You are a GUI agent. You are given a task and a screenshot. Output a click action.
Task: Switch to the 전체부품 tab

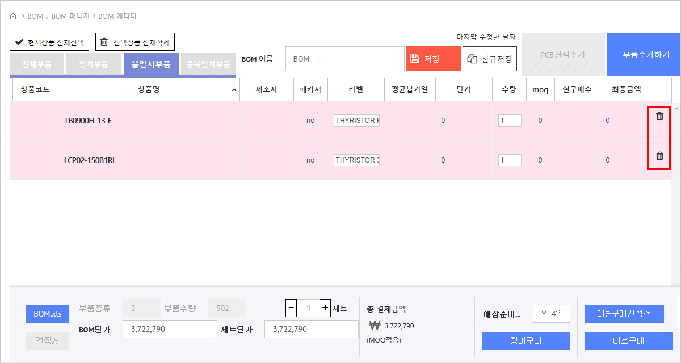pos(37,65)
